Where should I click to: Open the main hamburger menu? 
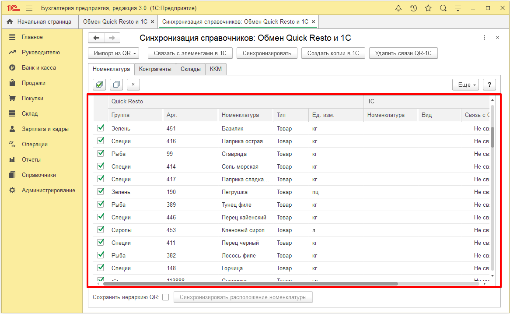point(29,8)
